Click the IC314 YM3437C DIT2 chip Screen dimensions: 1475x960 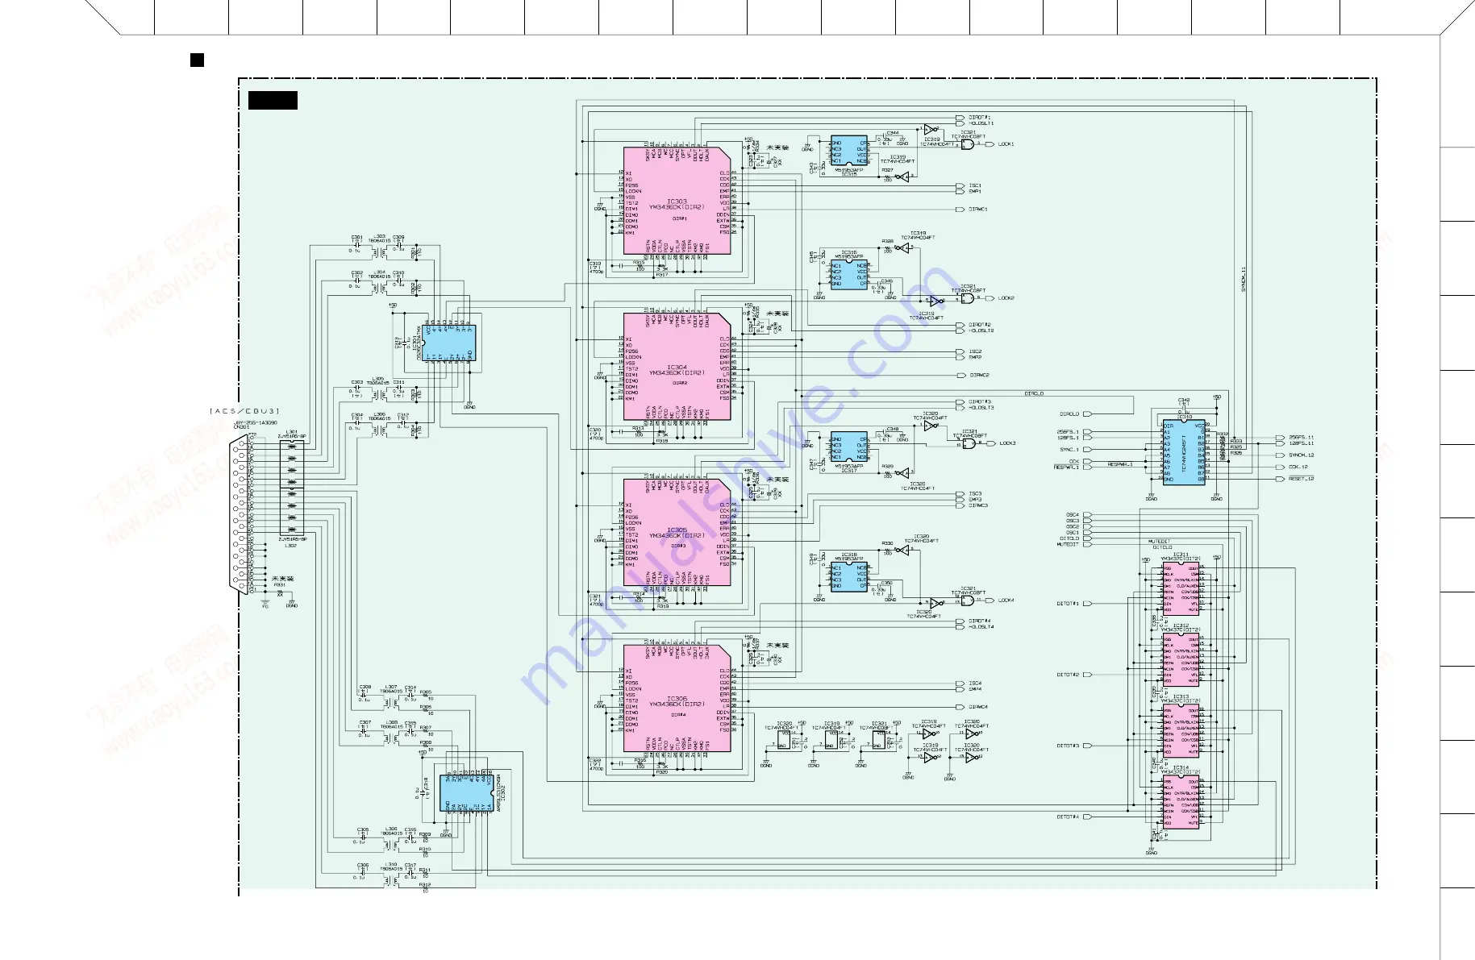pos(1181,802)
